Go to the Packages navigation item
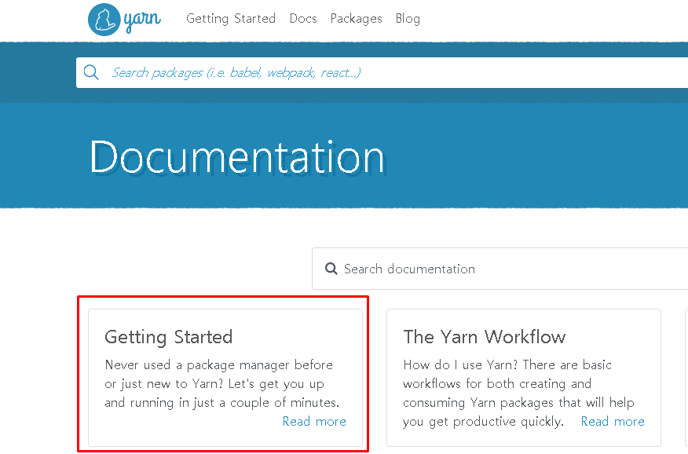 pos(357,18)
